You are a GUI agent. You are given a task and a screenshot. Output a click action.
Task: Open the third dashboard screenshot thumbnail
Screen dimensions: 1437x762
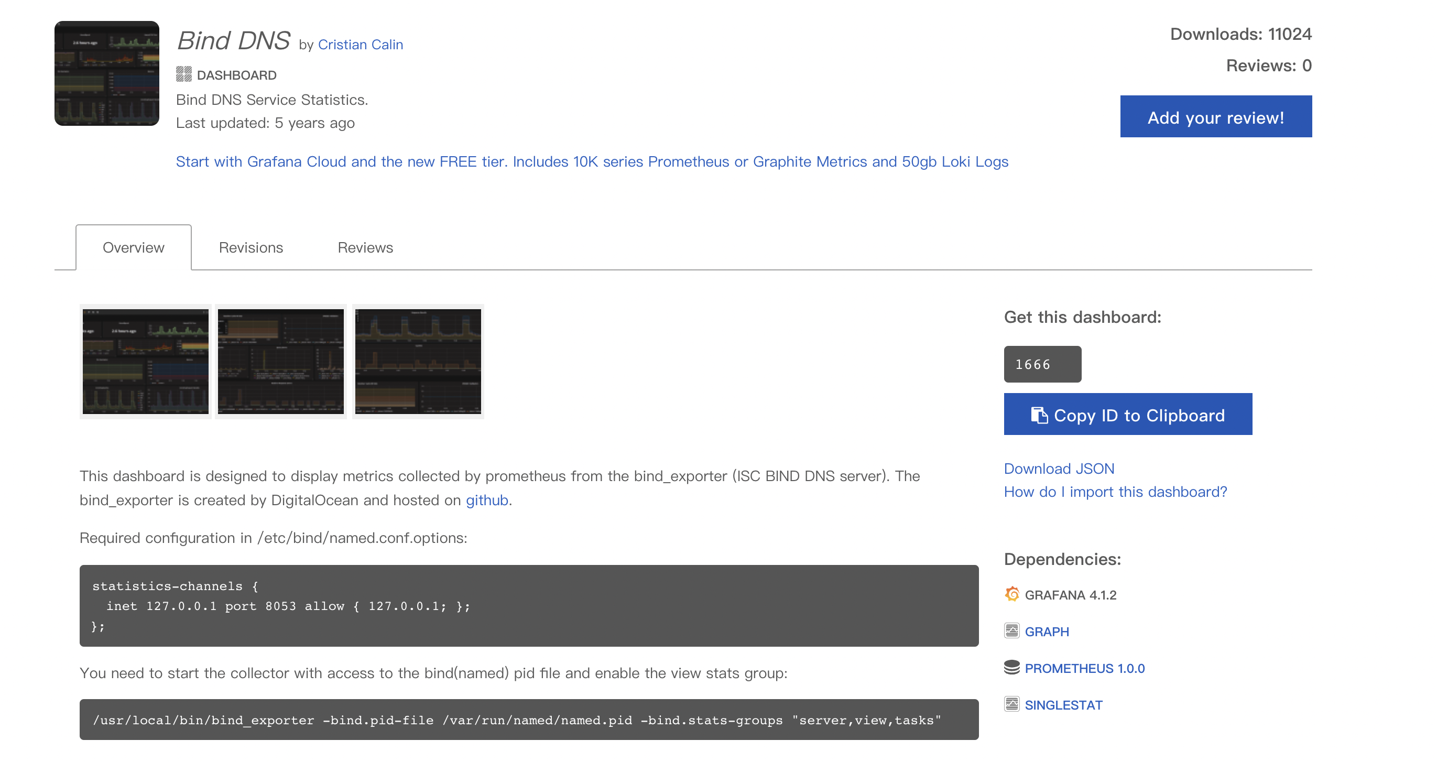(418, 362)
